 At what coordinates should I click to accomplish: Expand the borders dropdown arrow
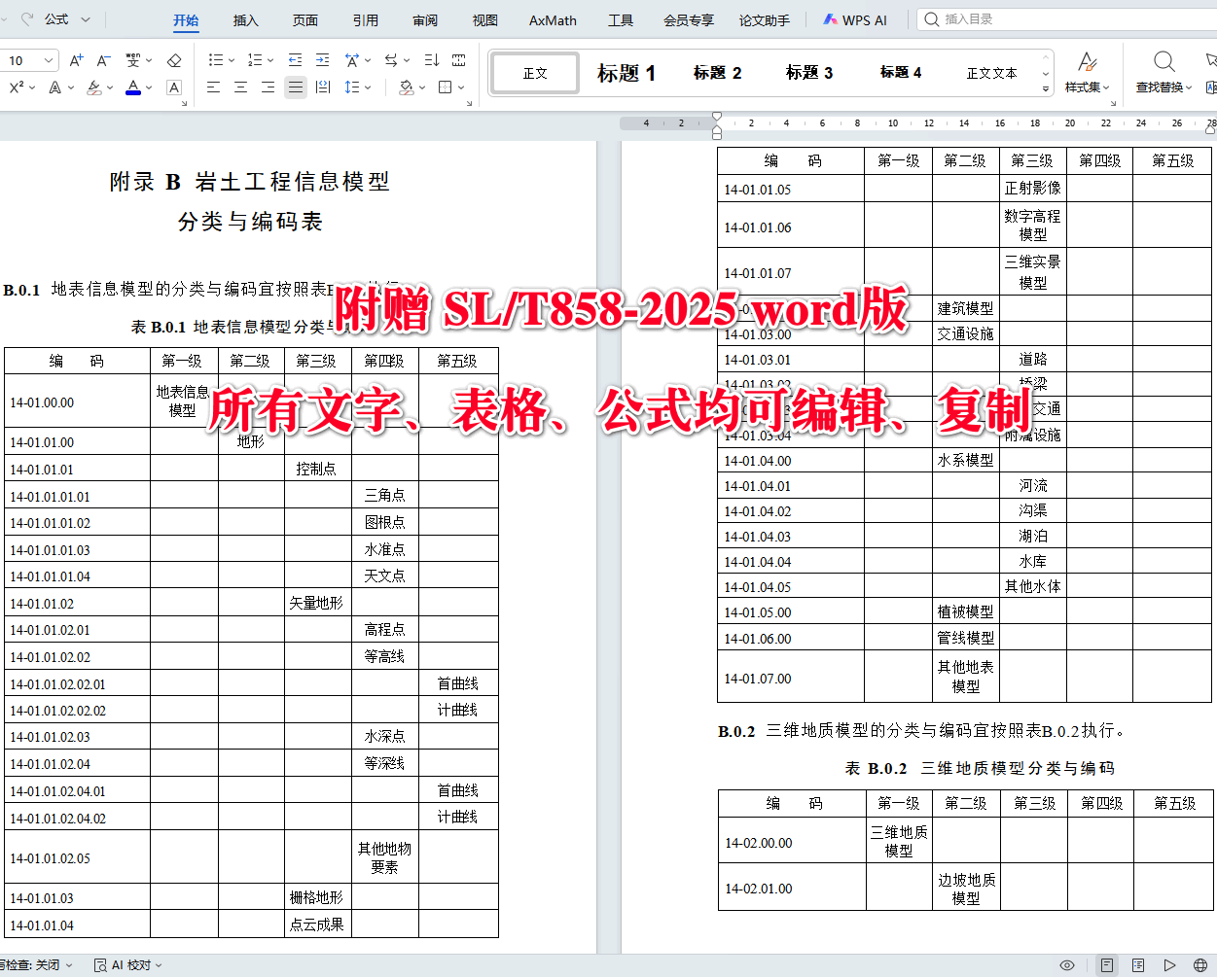click(461, 87)
